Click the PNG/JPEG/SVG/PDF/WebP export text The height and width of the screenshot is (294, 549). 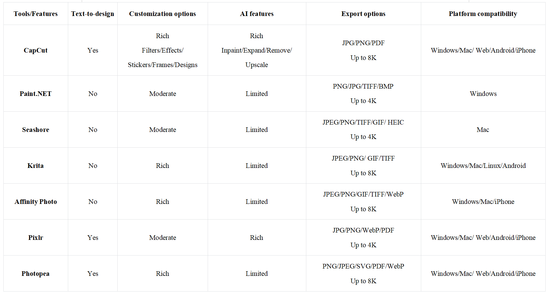pyautogui.click(x=363, y=266)
